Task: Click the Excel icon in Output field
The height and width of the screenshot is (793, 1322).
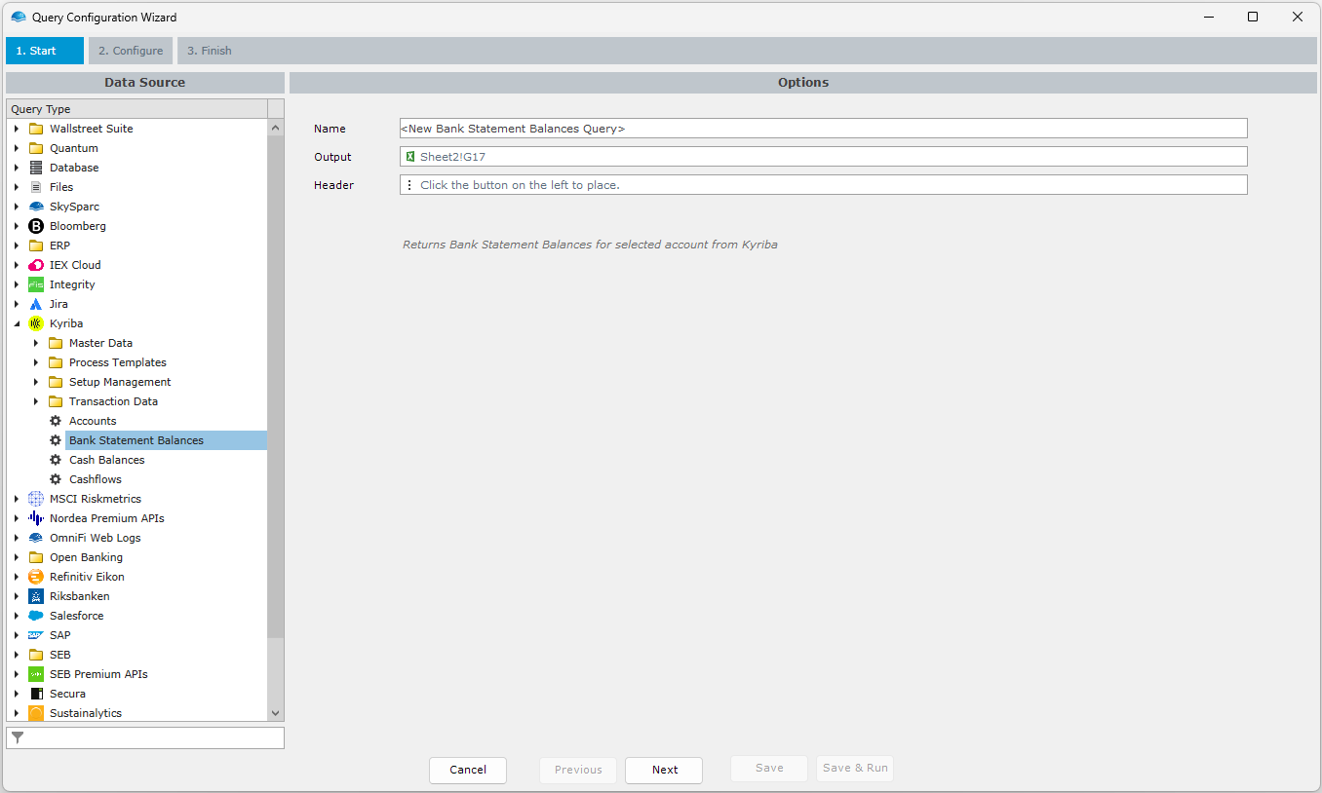Action: [410, 157]
